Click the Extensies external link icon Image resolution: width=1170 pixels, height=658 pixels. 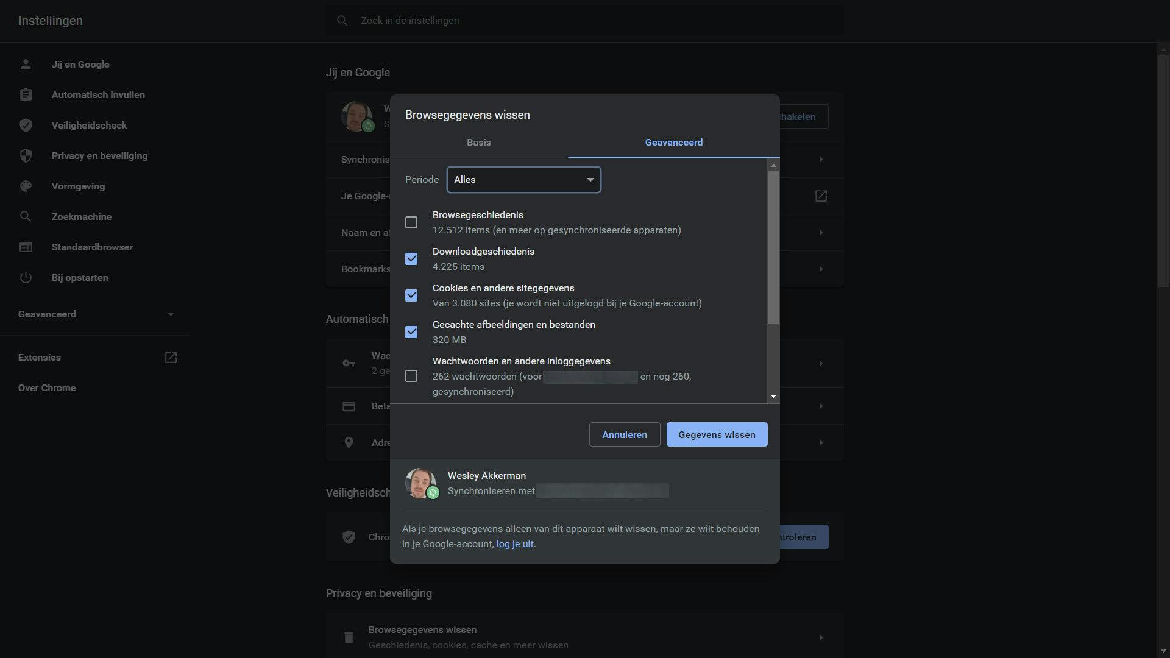click(x=171, y=358)
